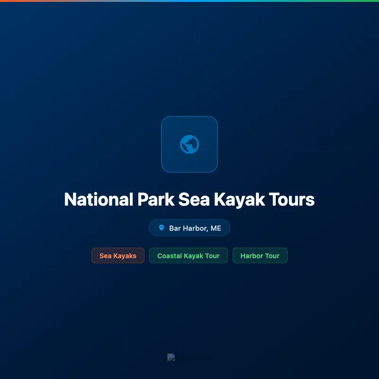Click the middle green Coastal Kayak Tour label
Viewport: 379px width, 379px height.
188,255
